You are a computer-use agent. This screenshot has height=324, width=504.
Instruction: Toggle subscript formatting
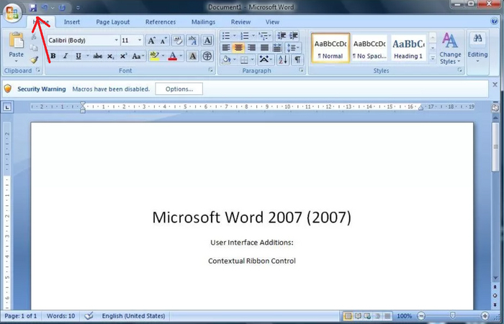111,56
